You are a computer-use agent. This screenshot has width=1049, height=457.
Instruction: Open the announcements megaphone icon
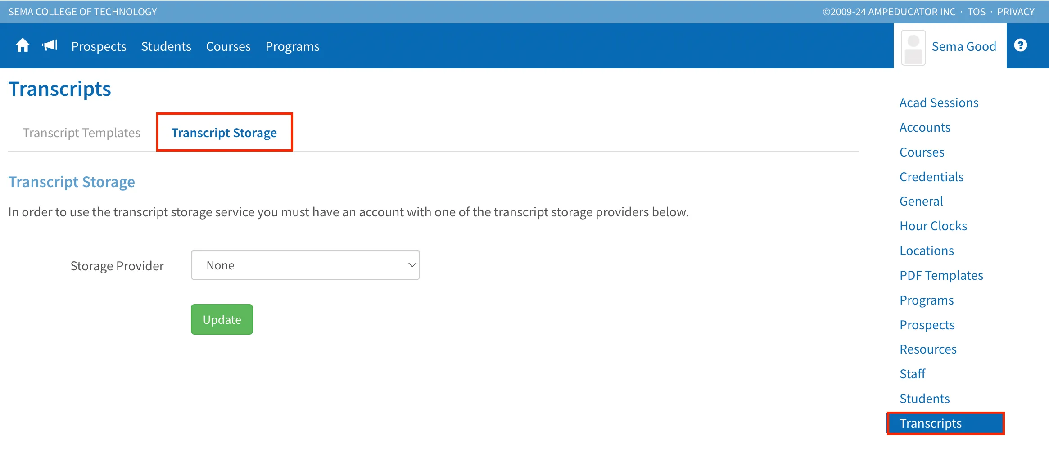tap(50, 45)
